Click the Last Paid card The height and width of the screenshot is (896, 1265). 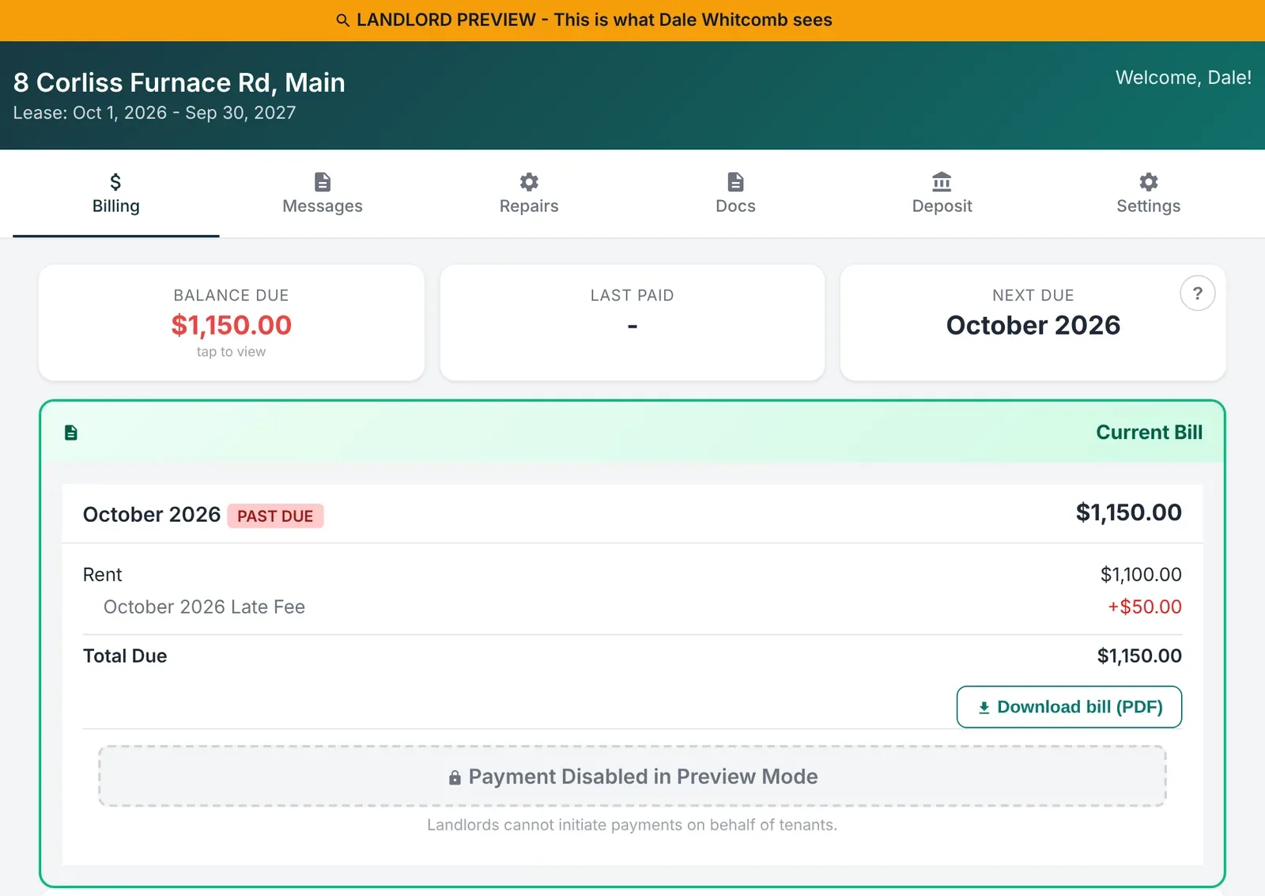click(632, 323)
